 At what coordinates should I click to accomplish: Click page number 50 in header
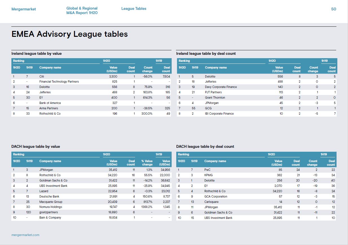tap(334, 9)
